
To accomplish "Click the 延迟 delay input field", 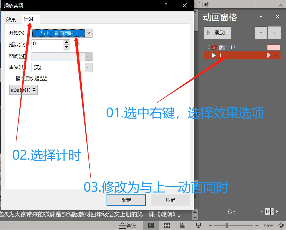I will (x=48, y=45).
